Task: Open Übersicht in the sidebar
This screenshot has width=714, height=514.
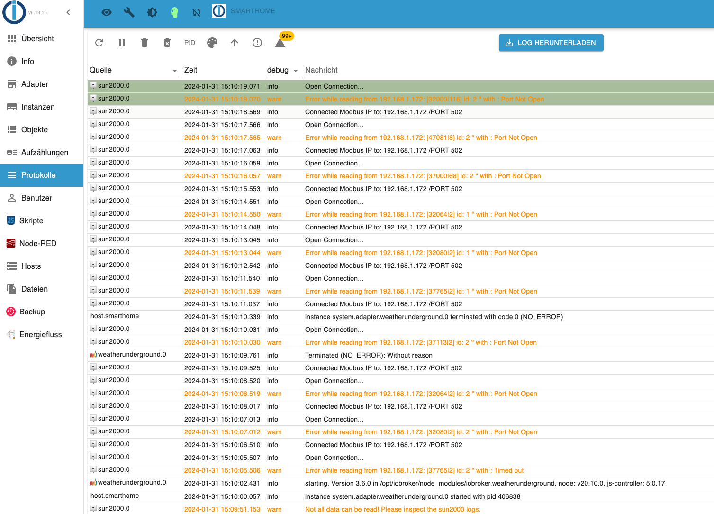Action: pyautogui.click(x=42, y=38)
